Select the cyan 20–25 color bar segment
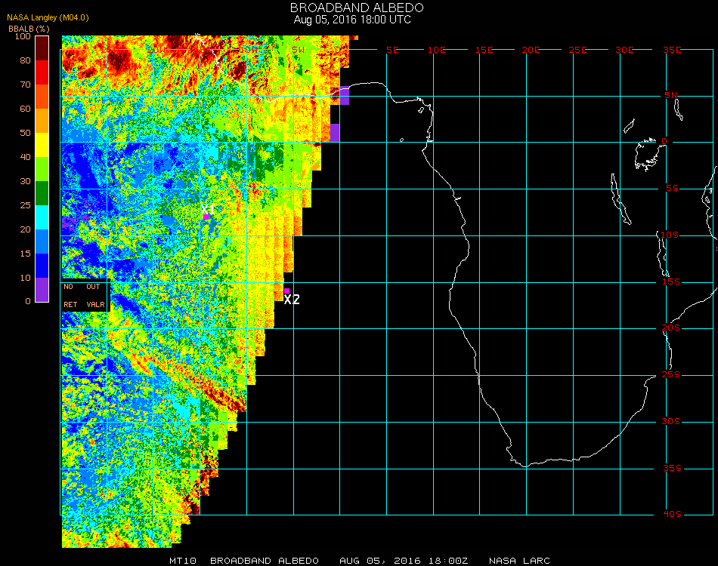718x566 pixels. tap(42, 217)
